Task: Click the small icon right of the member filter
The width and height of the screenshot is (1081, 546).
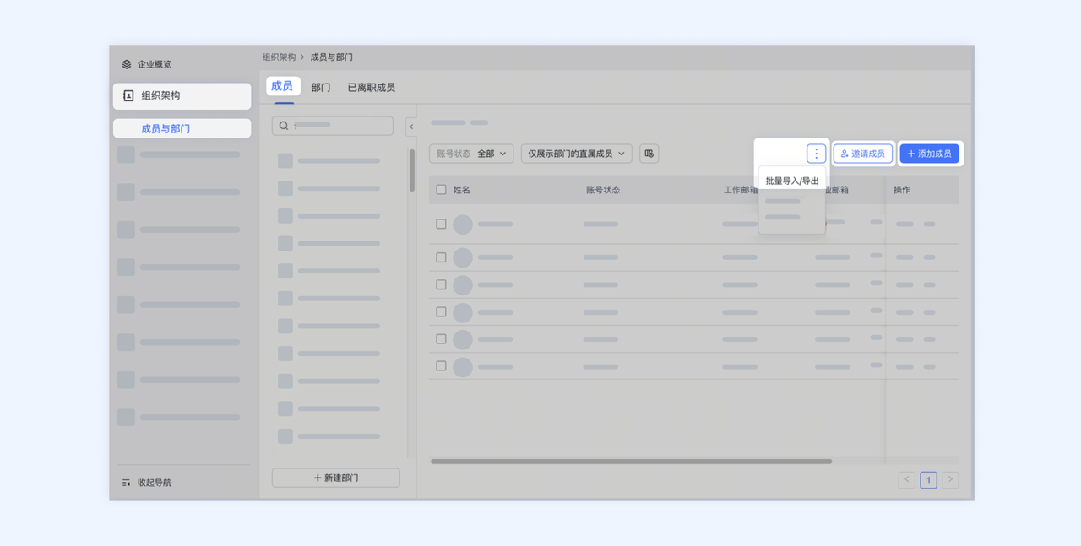Action: (648, 154)
